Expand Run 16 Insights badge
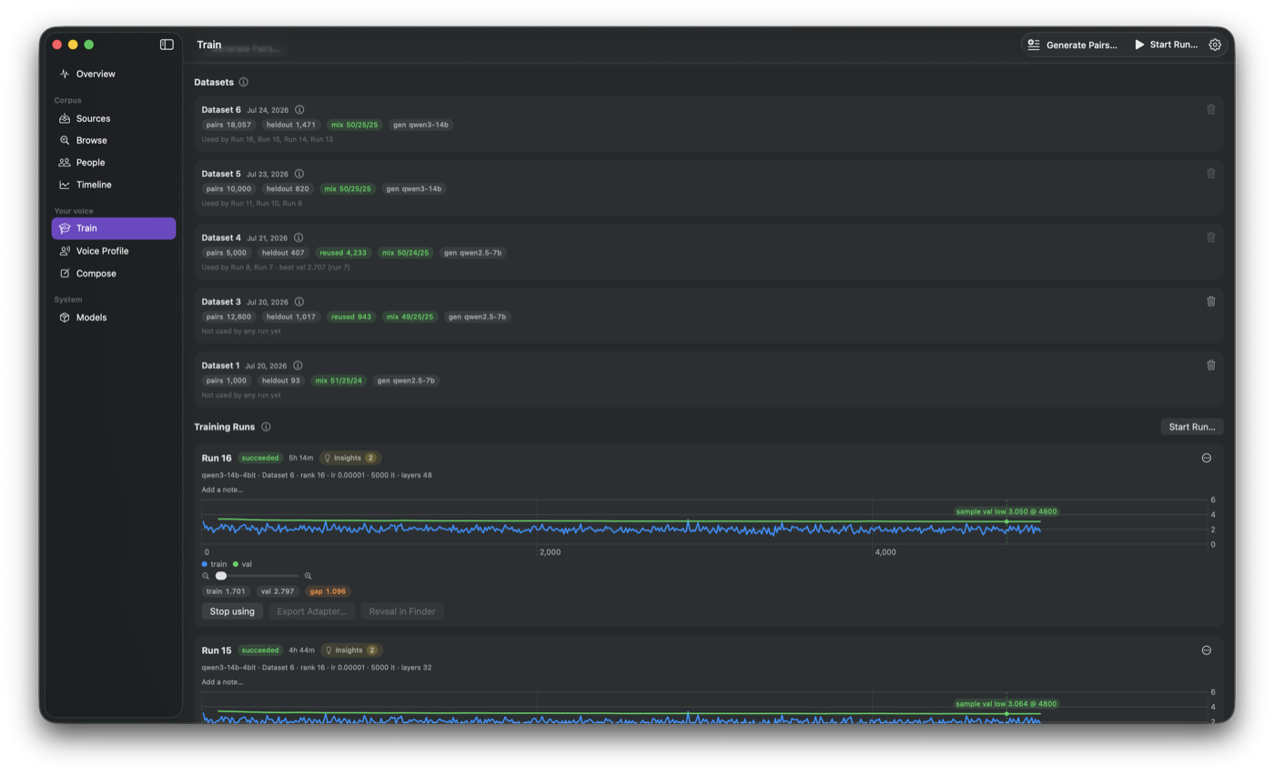 click(350, 458)
